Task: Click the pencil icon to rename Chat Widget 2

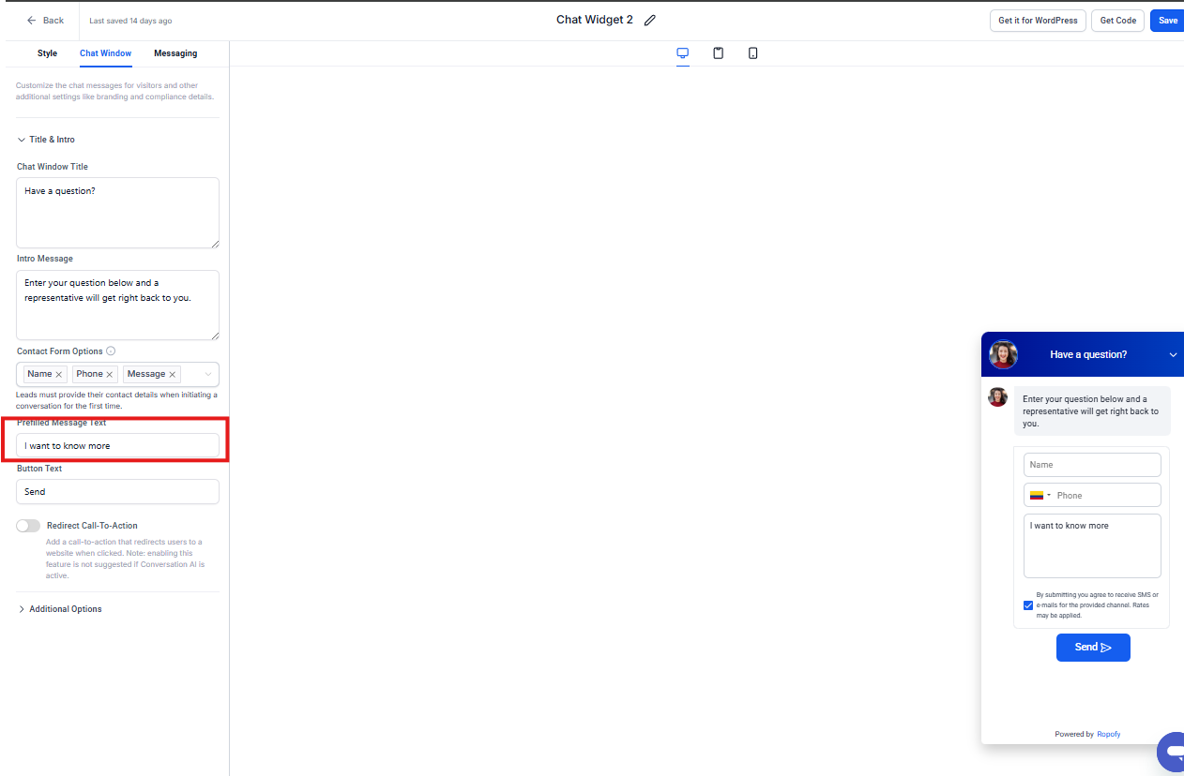Action: (650, 21)
